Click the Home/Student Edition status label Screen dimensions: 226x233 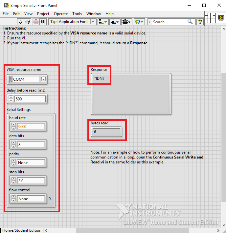pyautogui.click(x=22, y=230)
